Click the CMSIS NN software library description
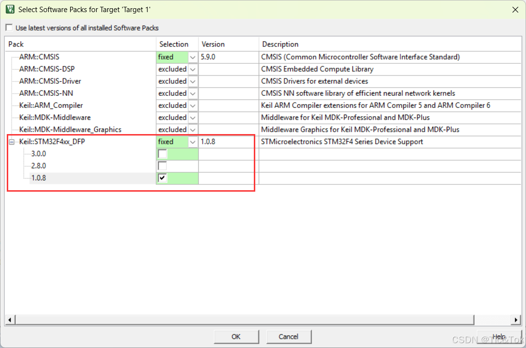The height and width of the screenshot is (348, 526). point(358,93)
